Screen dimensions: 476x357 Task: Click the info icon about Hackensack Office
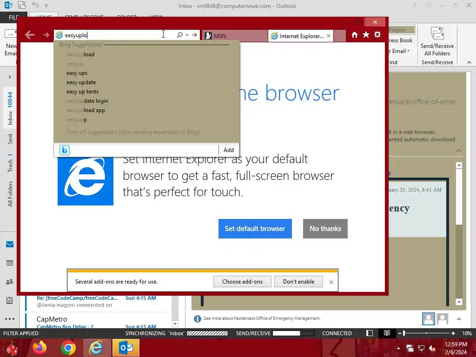[197, 319]
